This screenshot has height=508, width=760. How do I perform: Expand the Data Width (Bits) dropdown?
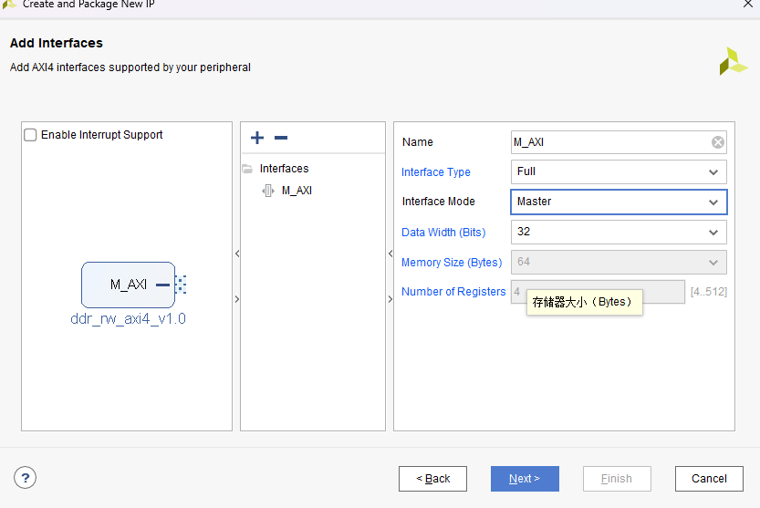point(713,232)
